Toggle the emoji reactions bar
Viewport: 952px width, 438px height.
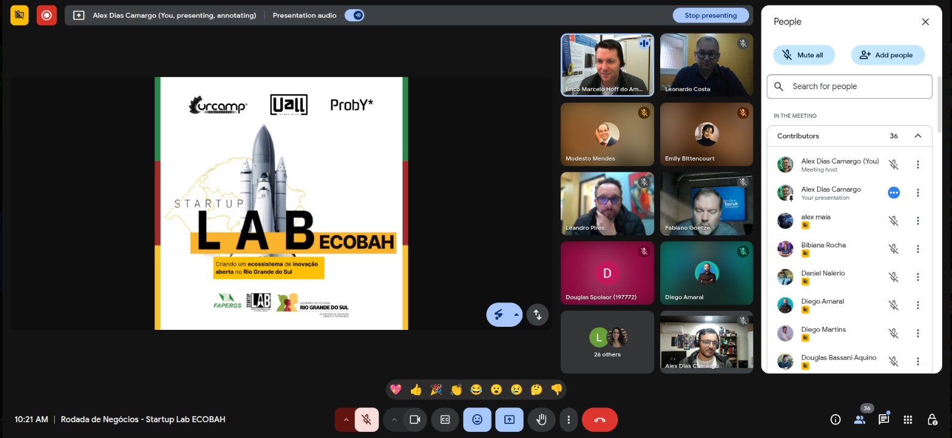(x=477, y=420)
